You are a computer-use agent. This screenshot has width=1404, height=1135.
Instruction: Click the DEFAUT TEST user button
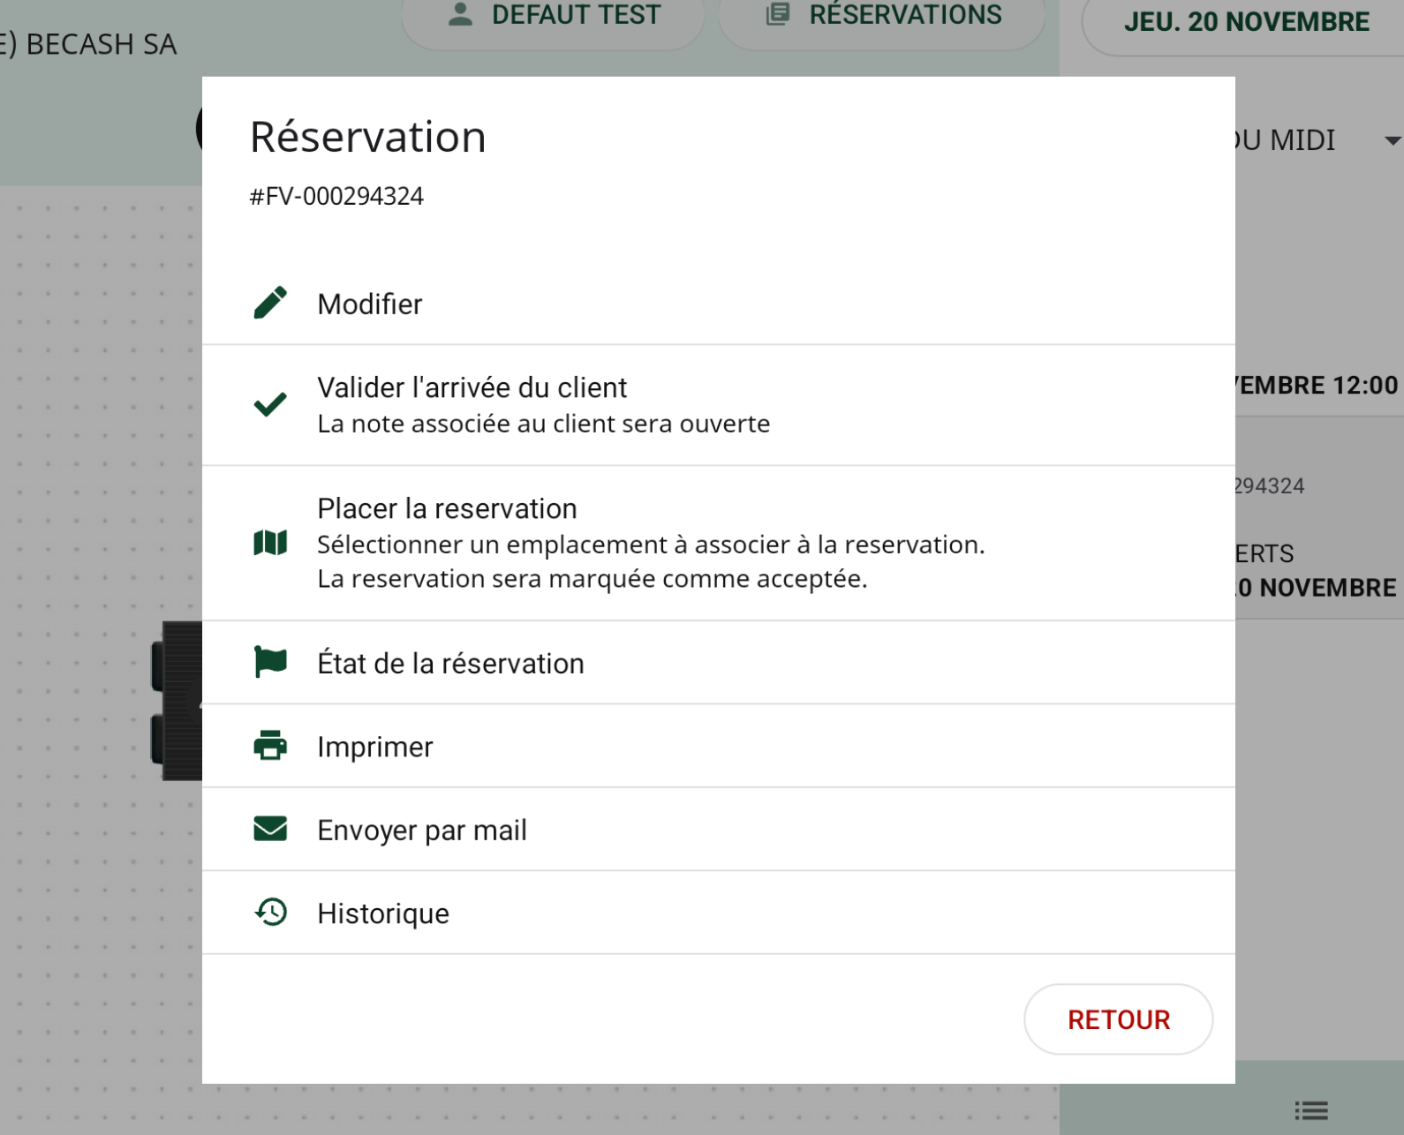(x=554, y=16)
